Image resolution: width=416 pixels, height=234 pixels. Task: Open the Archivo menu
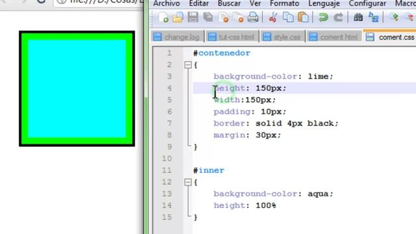tap(166, 3)
